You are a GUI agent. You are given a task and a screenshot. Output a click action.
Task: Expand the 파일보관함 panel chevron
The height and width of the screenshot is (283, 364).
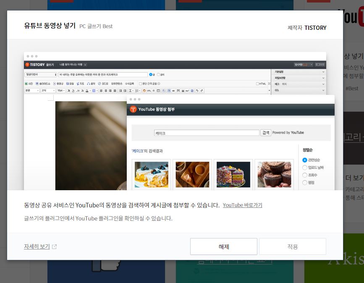pyautogui.click(x=323, y=78)
